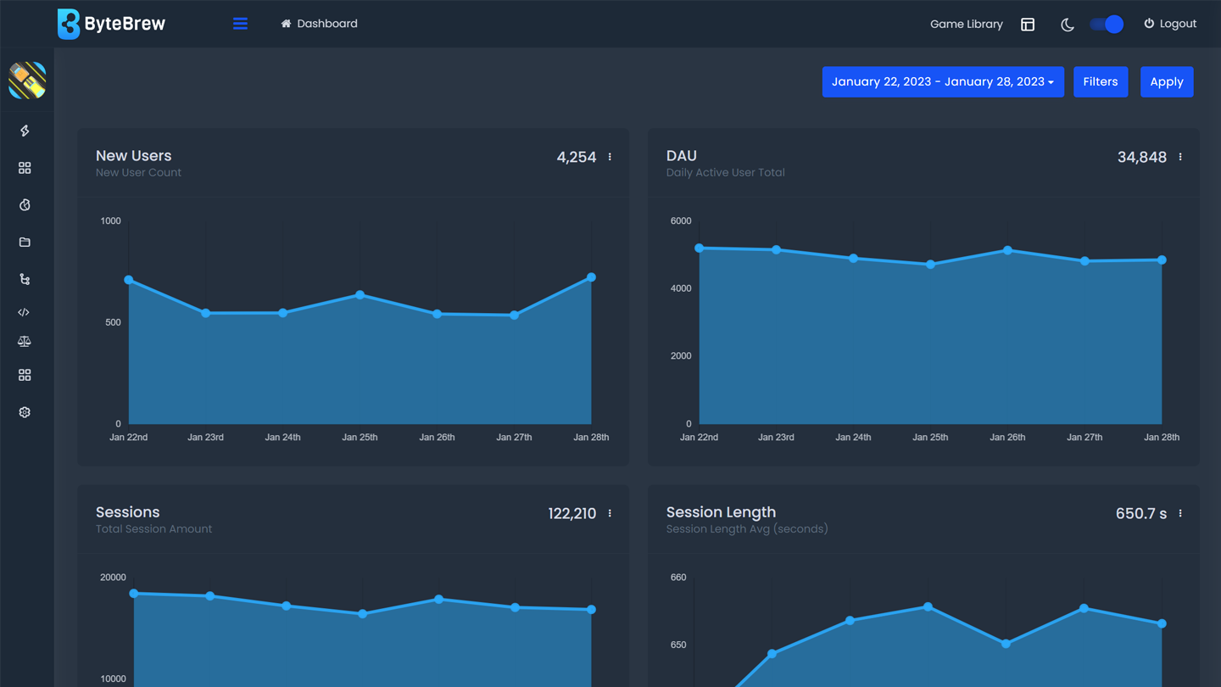1221x687 pixels.
Task: Open the grid icon just above the settings gear
Action: click(25, 375)
